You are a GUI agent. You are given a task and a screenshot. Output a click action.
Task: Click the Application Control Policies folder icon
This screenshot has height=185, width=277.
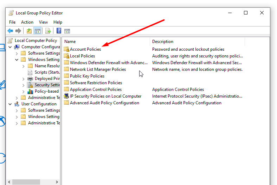tap(66, 89)
